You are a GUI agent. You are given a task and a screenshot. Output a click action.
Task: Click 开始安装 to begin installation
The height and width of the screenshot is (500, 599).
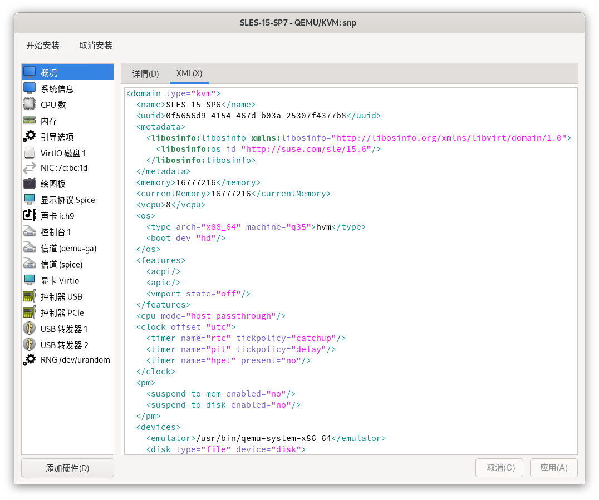pyautogui.click(x=43, y=46)
